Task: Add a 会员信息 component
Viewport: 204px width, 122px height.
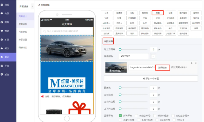Action: click(183, 33)
